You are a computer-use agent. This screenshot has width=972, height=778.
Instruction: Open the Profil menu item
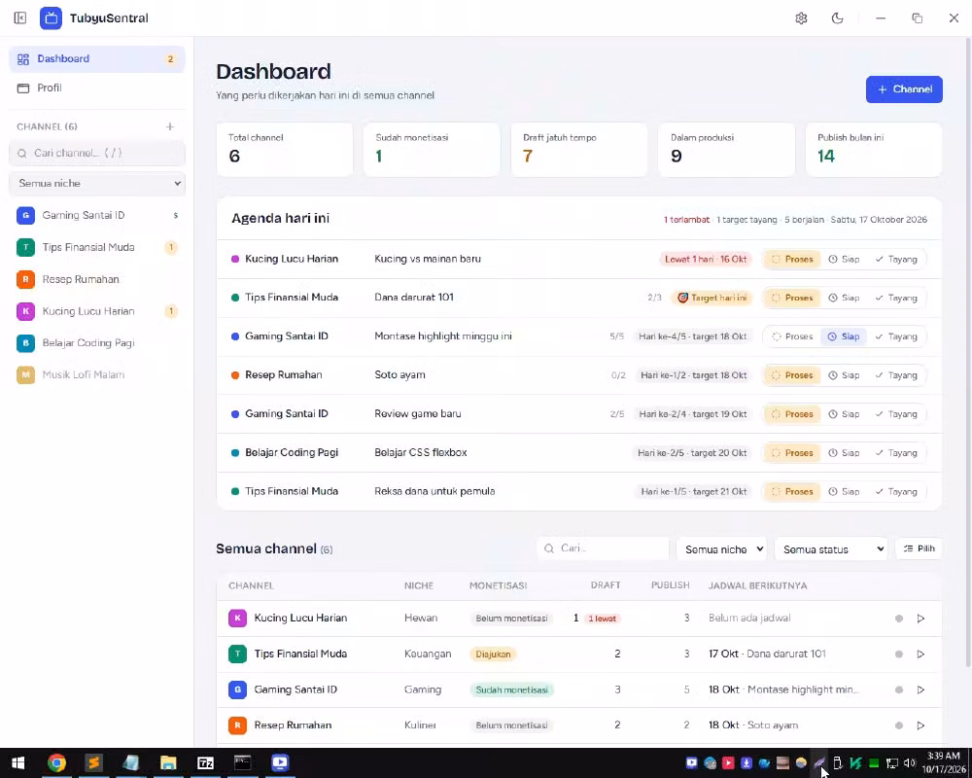(x=96, y=88)
